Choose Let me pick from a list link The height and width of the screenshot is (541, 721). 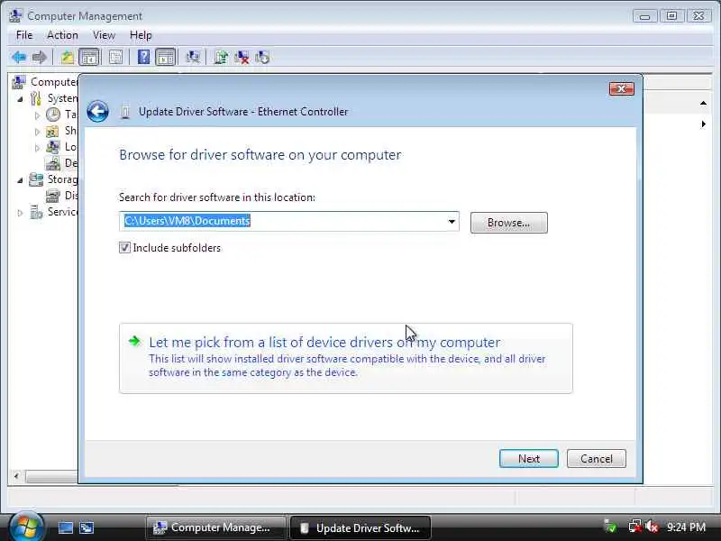tap(346, 358)
